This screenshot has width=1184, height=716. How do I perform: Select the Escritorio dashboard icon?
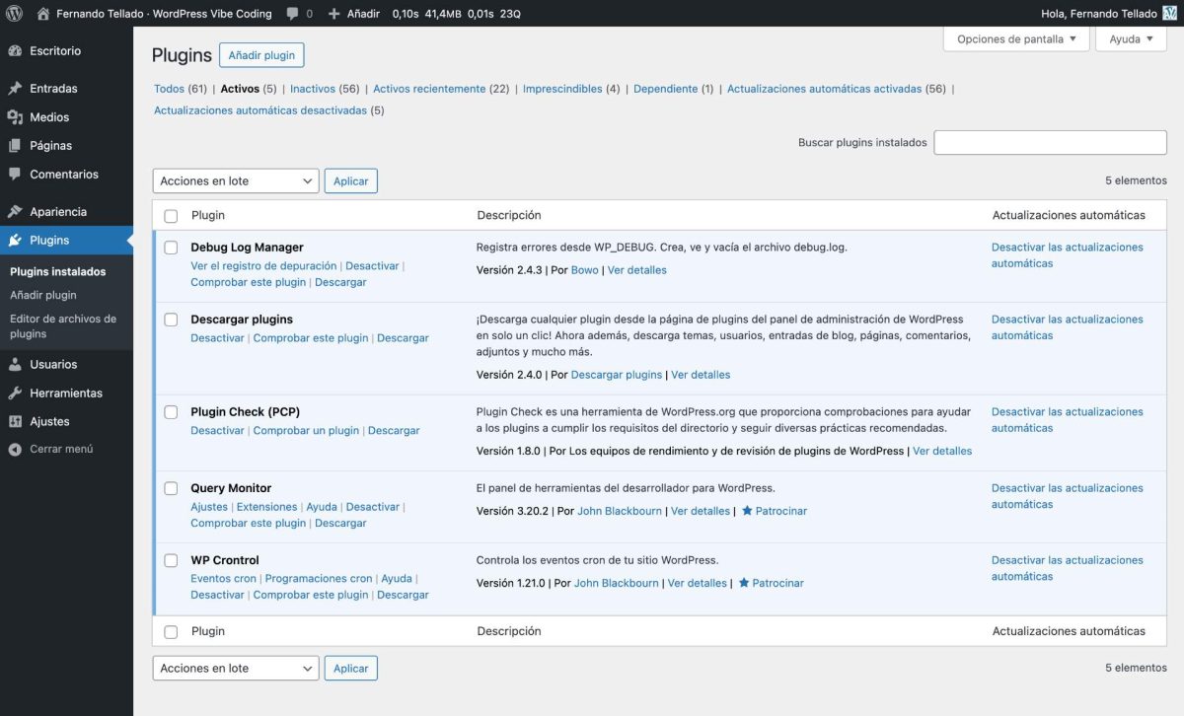point(17,50)
